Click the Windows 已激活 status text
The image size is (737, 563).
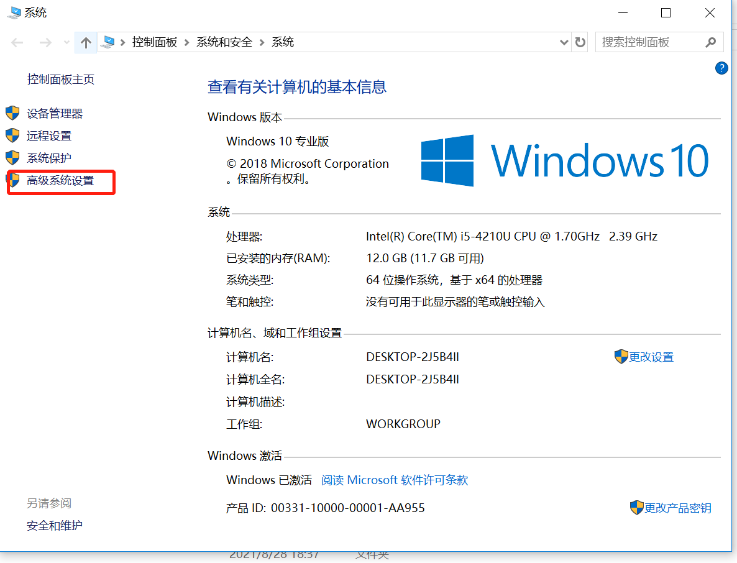coord(269,480)
